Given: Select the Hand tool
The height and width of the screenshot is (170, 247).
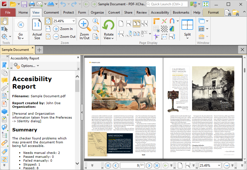Looking at the screenshot, I should [x=4, y=21].
